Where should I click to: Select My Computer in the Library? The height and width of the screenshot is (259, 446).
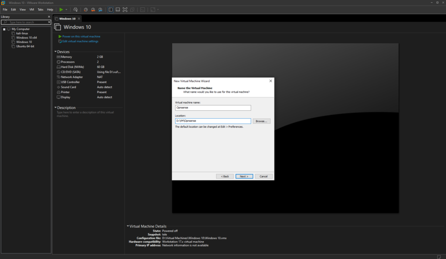[20, 29]
